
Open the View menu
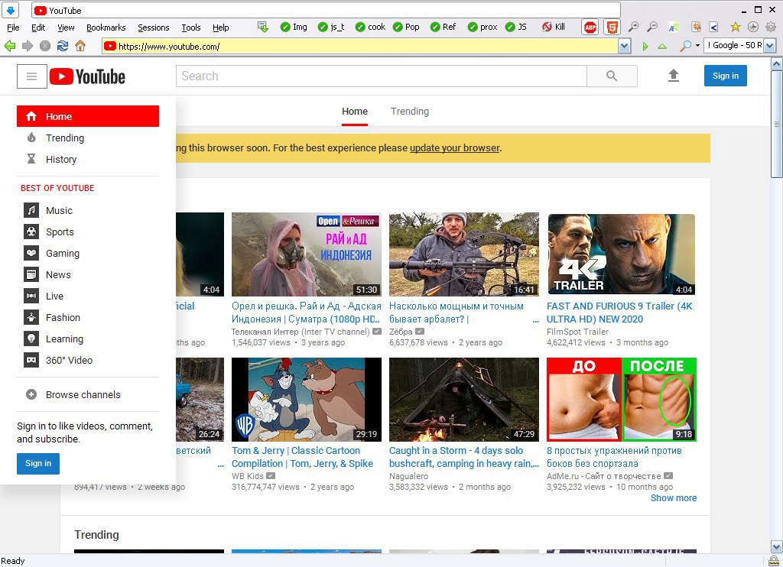click(66, 28)
